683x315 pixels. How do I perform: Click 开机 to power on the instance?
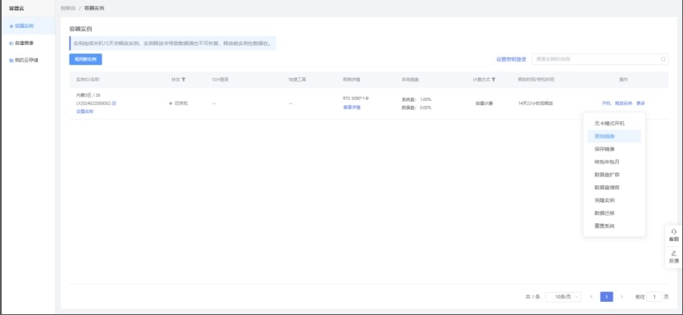(607, 103)
